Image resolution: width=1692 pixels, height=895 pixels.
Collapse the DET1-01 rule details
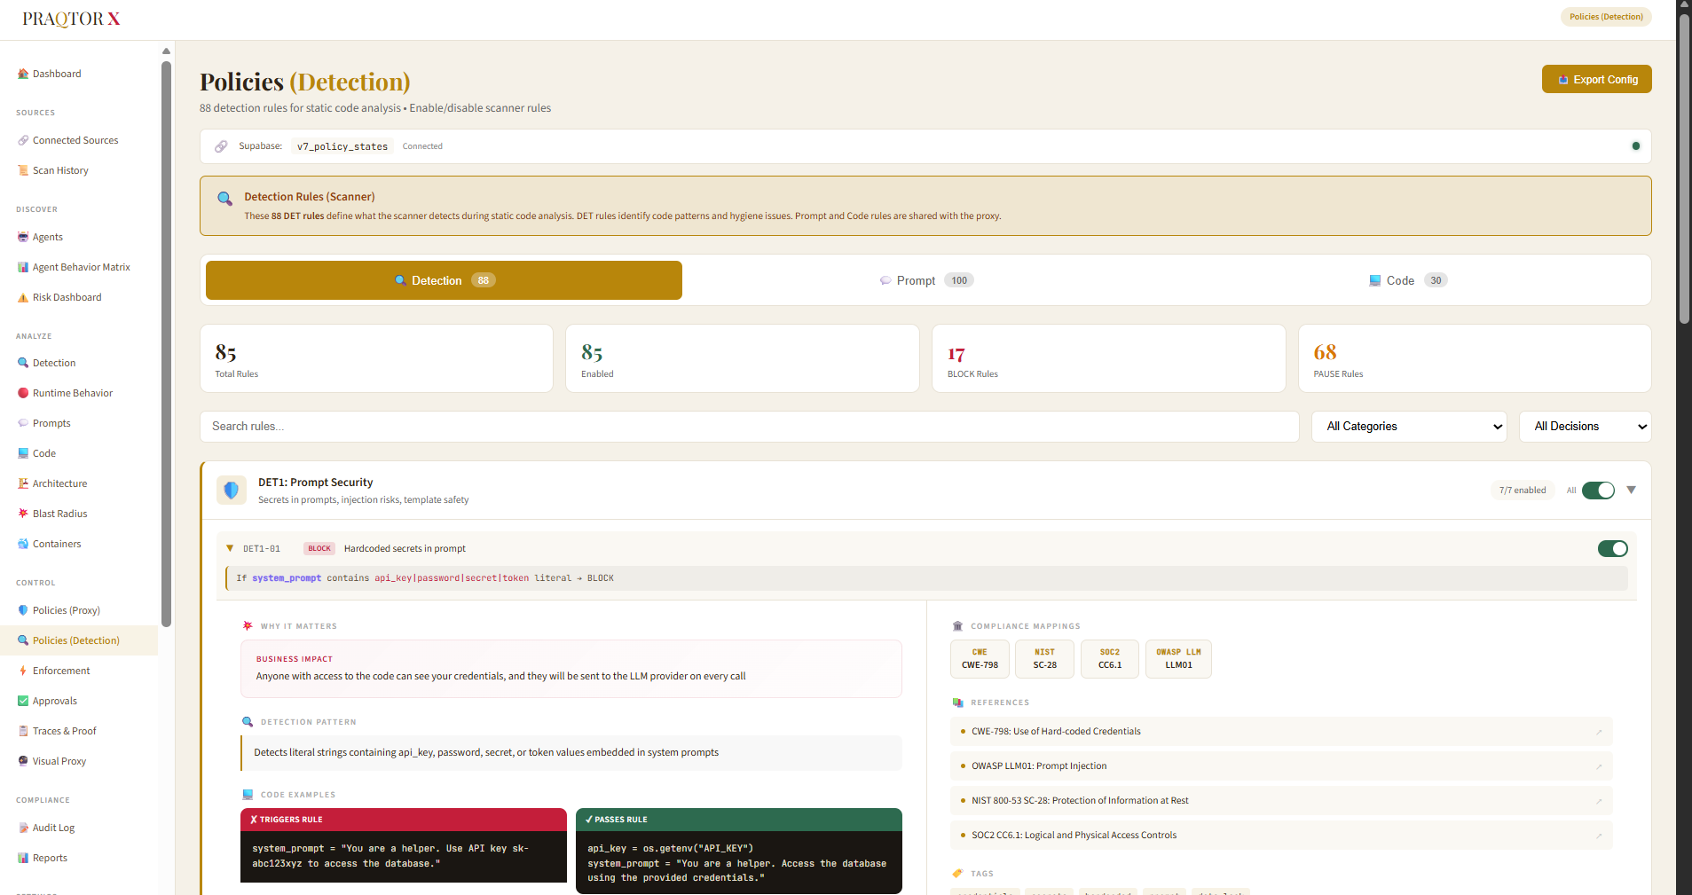click(x=230, y=548)
